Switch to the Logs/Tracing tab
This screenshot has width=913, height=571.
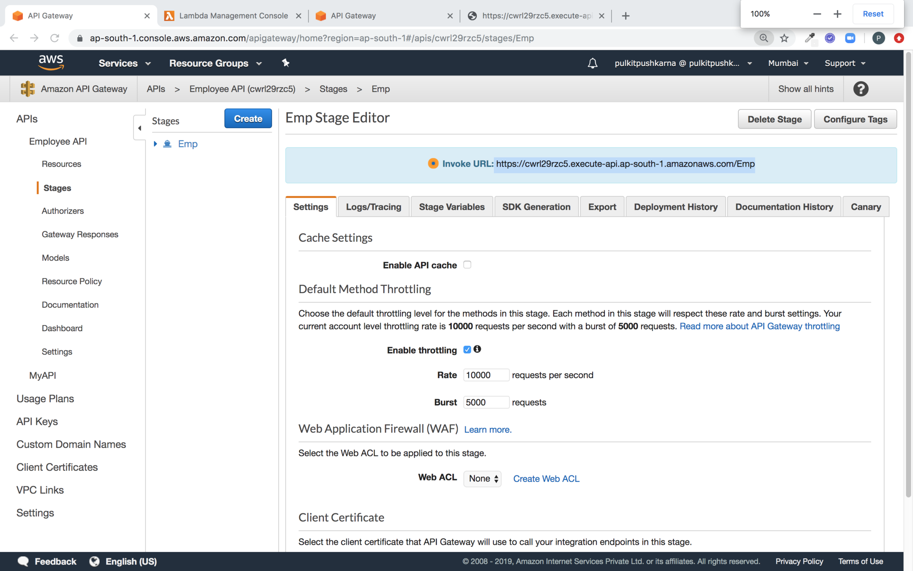[x=373, y=207]
